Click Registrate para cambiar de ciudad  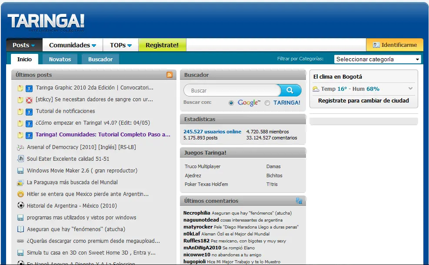point(363,101)
